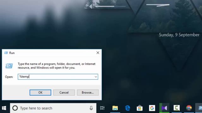Open the Microsoft Store taskbar icon
This screenshot has width=202, height=113.
(140, 108)
